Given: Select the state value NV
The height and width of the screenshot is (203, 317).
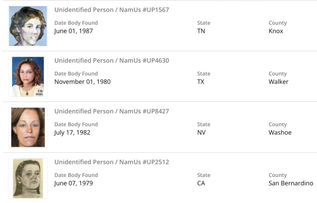Looking at the screenshot, I should [x=202, y=133].
